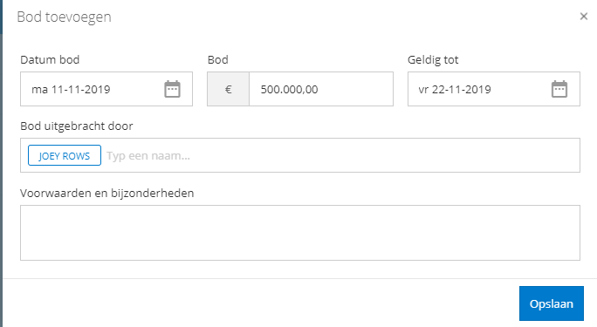Focus the Voorwaarden en bijzonderheden text area
Image resolution: width=597 pixels, height=327 pixels.
[300, 233]
